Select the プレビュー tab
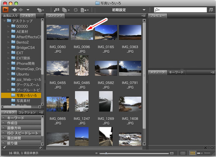216x157 pixels. click(x=158, y=16)
